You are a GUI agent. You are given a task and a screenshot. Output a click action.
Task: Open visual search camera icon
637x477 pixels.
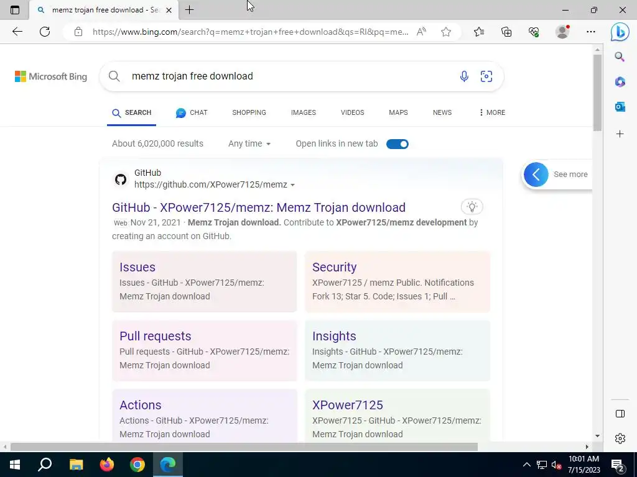(486, 76)
